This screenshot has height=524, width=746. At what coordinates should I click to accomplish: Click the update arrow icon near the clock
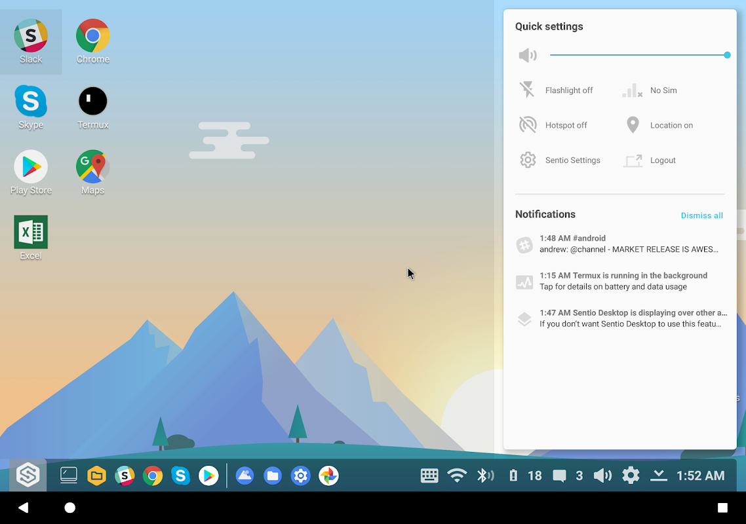pyautogui.click(x=658, y=476)
